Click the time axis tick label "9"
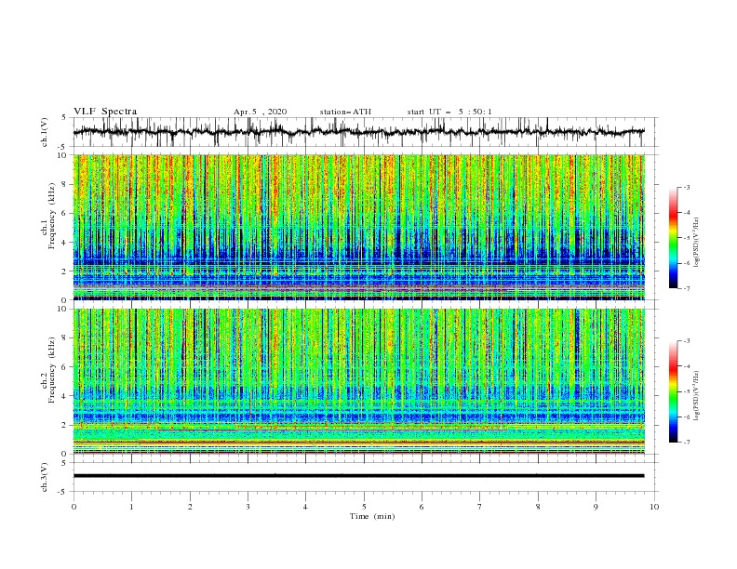 coord(596,507)
